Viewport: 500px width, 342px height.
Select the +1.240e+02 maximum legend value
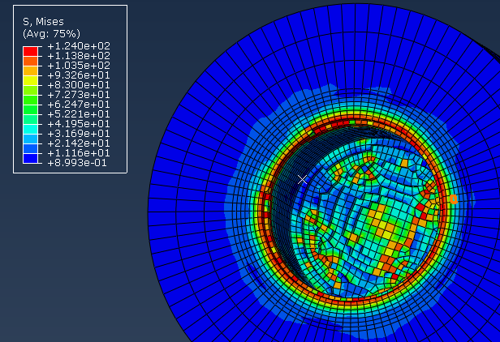(79, 46)
